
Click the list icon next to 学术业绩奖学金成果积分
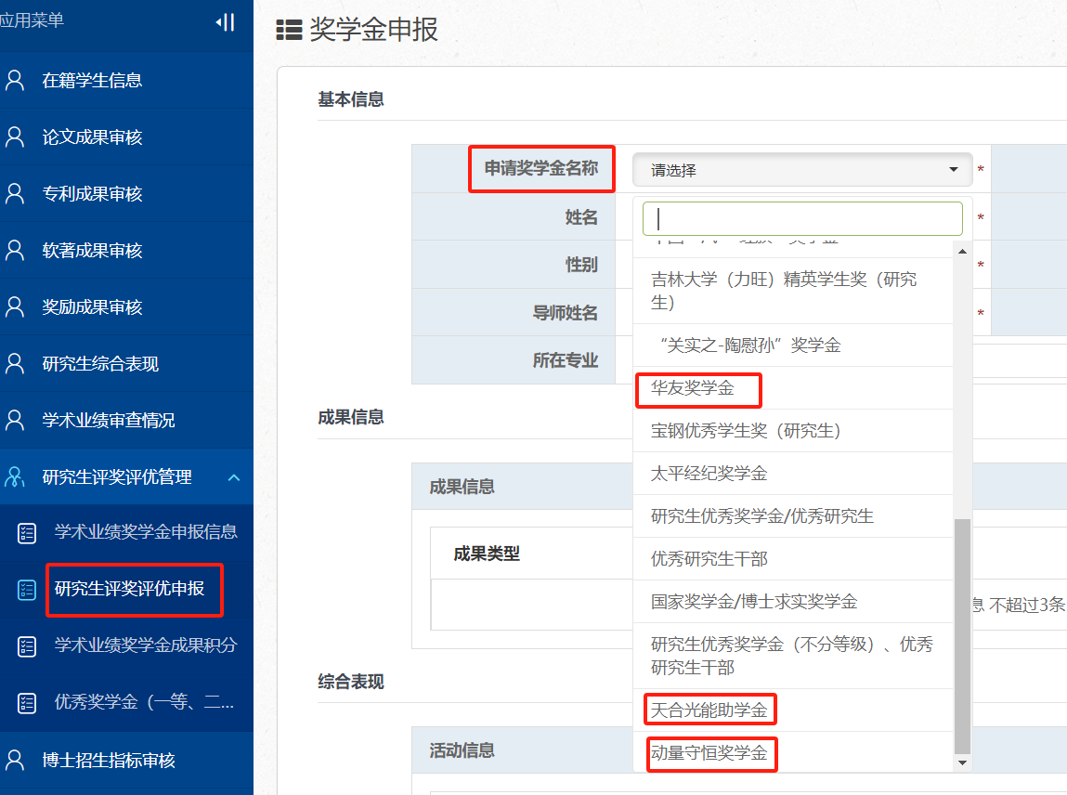click(x=27, y=645)
